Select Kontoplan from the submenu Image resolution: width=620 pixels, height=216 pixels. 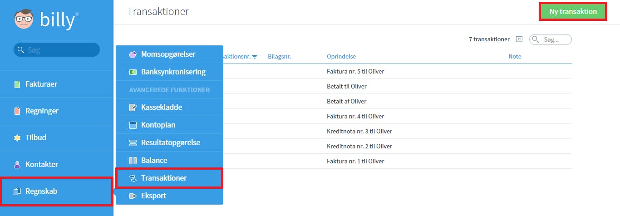click(x=169, y=125)
